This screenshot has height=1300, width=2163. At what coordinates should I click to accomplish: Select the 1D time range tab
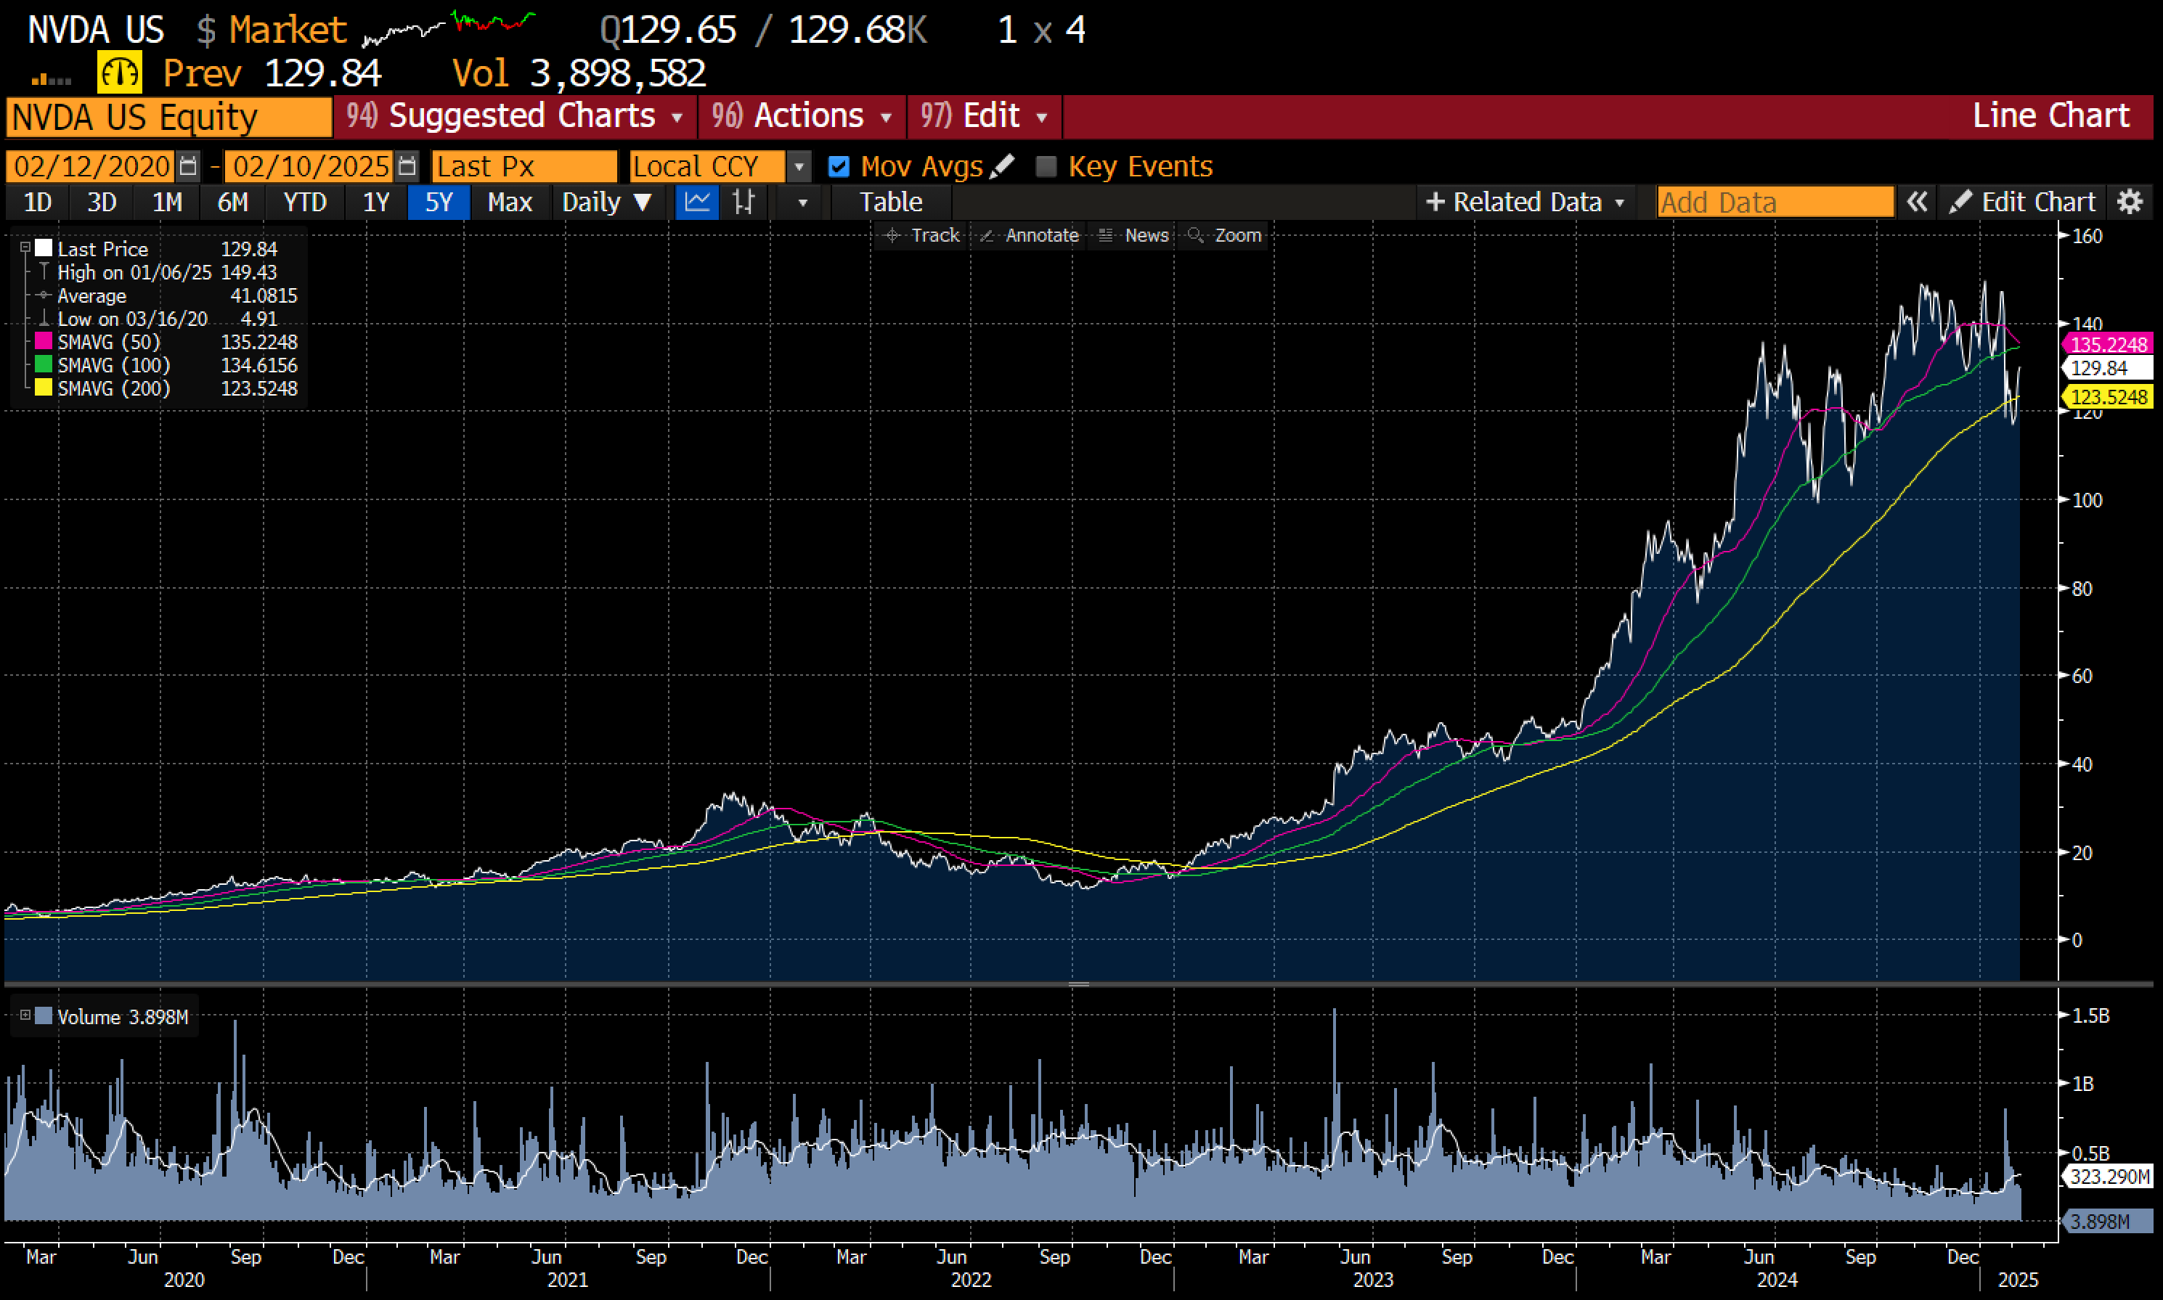tap(37, 203)
